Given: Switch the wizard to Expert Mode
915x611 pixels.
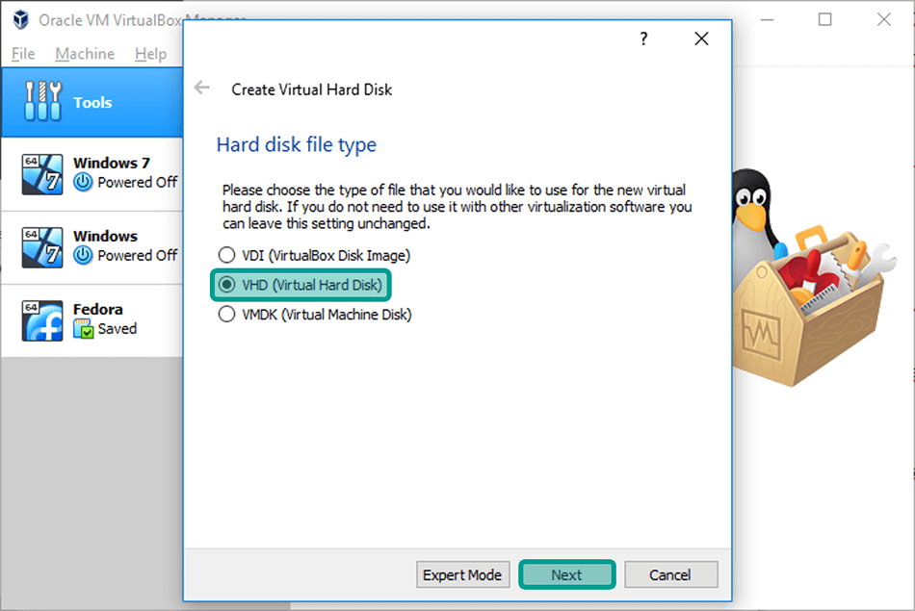Looking at the screenshot, I should coord(462,574).
